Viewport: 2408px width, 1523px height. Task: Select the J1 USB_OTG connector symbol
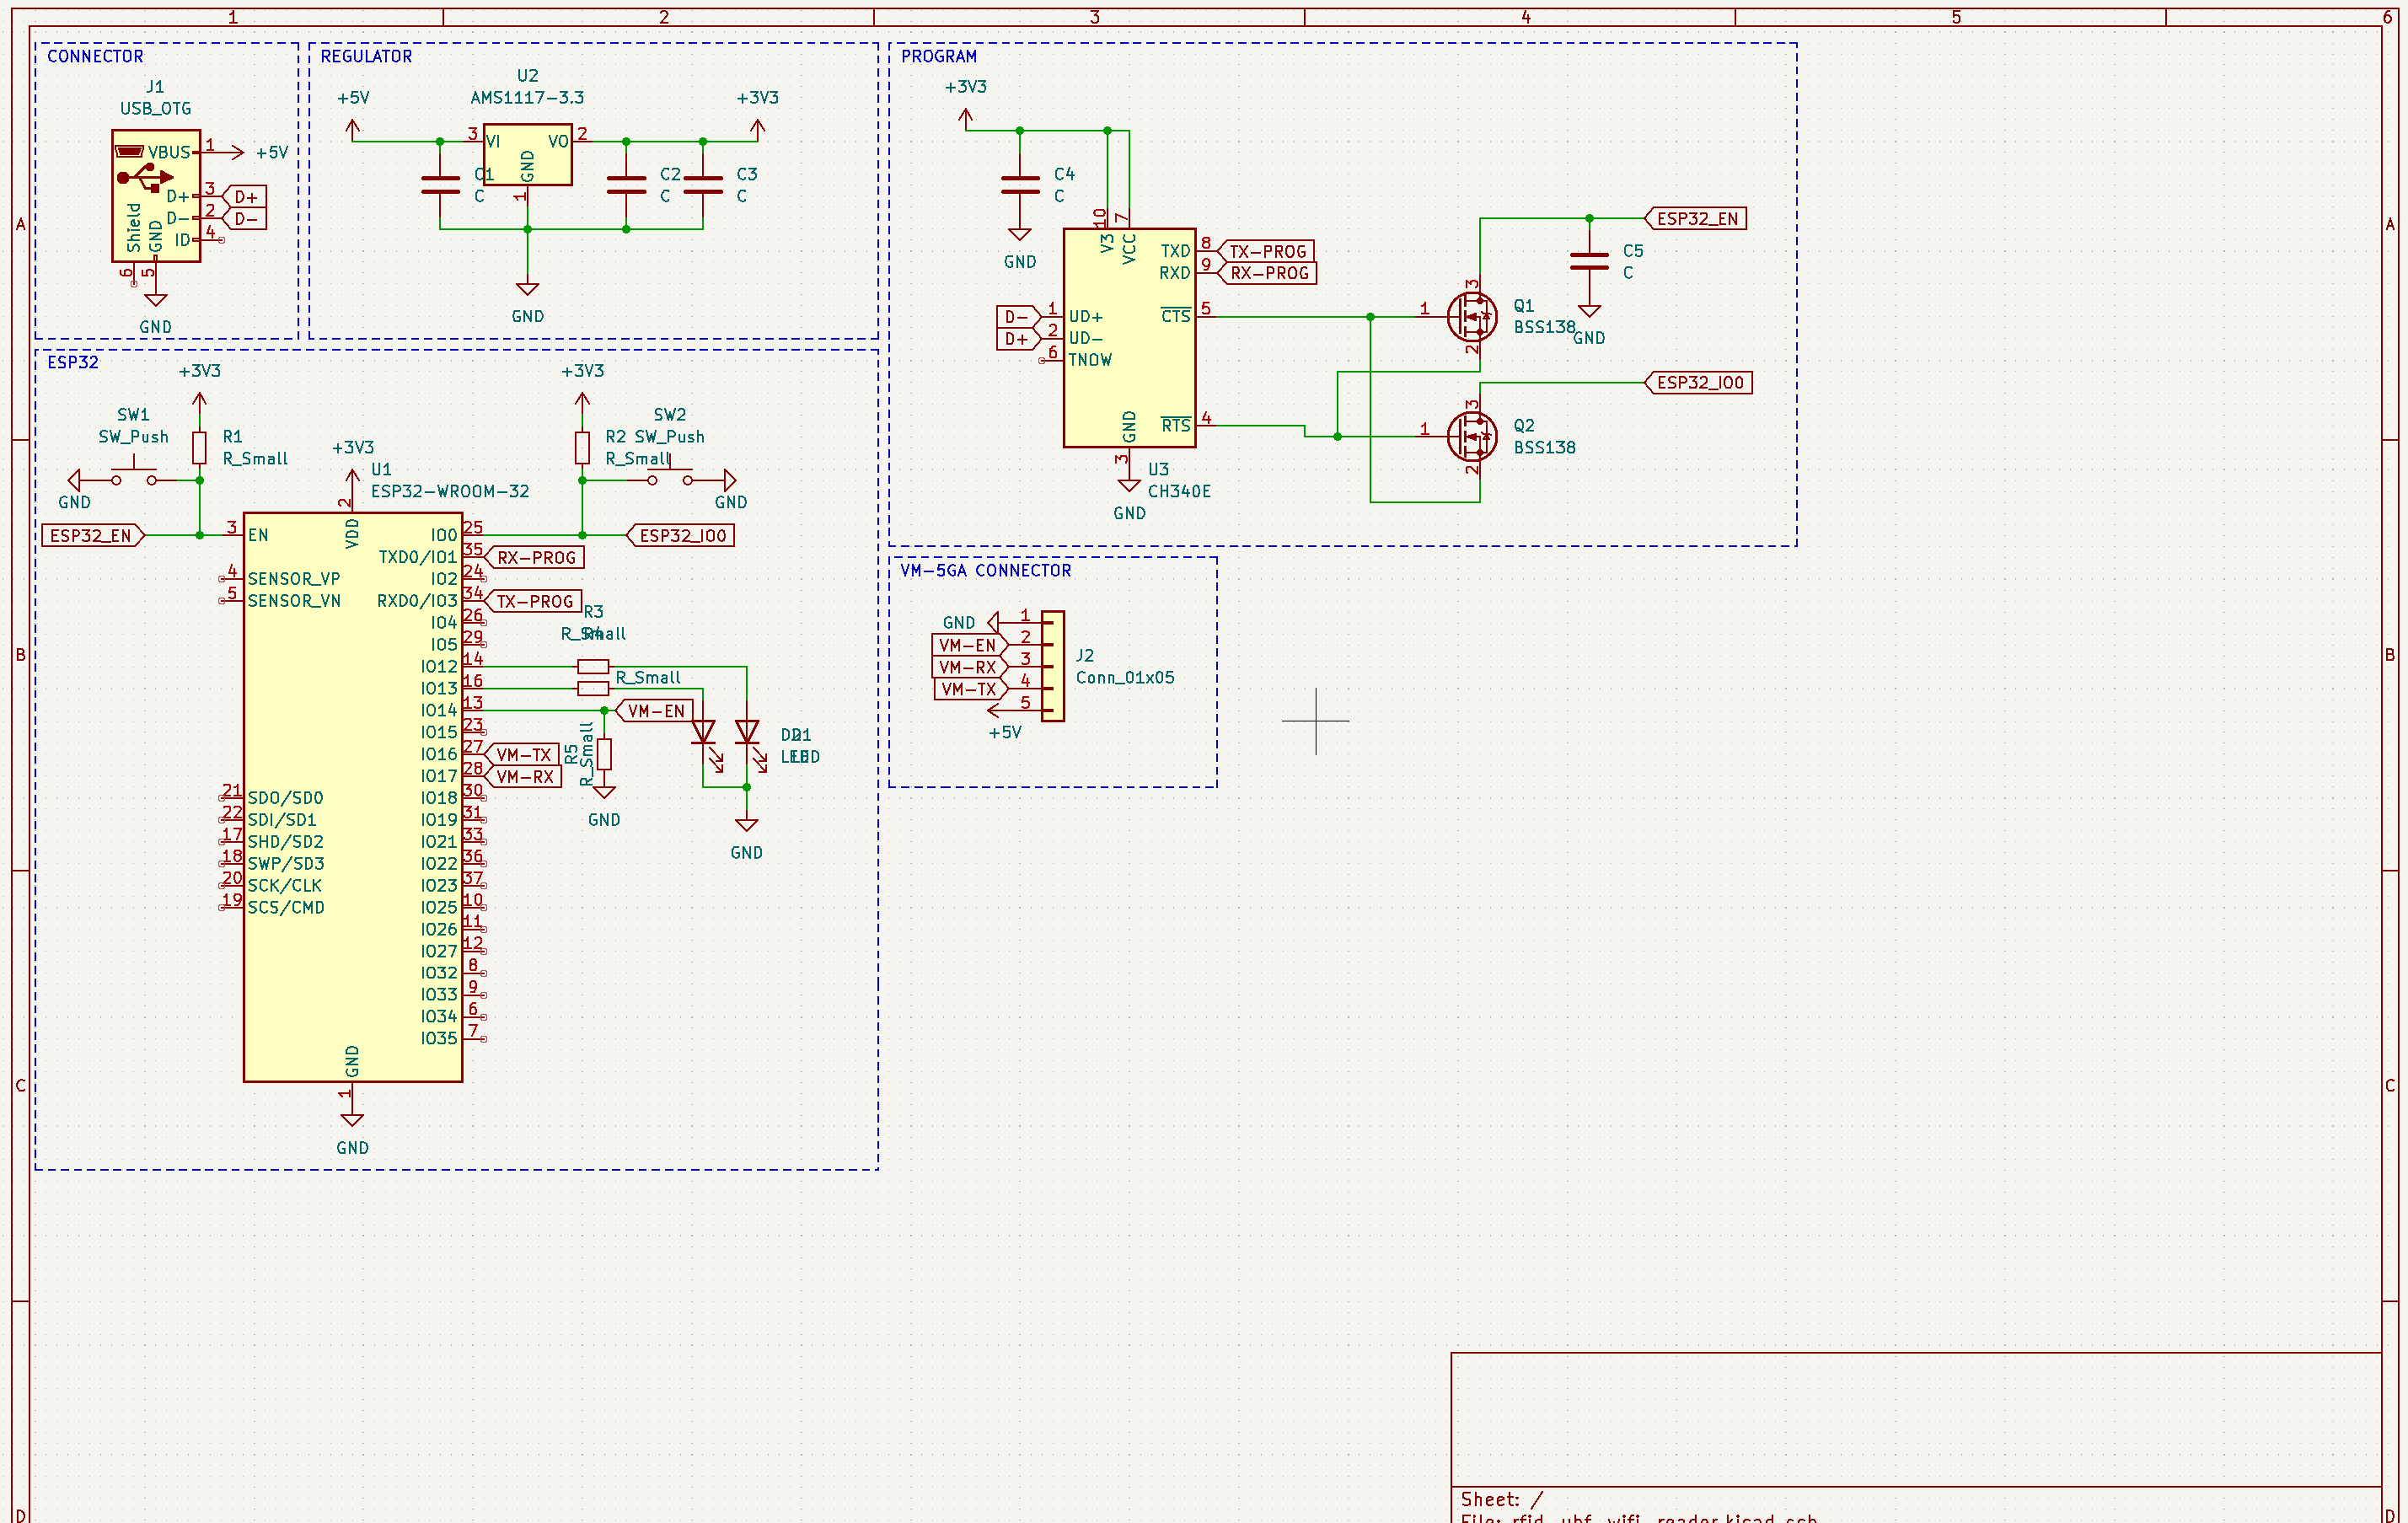click(x=156, y=196)
